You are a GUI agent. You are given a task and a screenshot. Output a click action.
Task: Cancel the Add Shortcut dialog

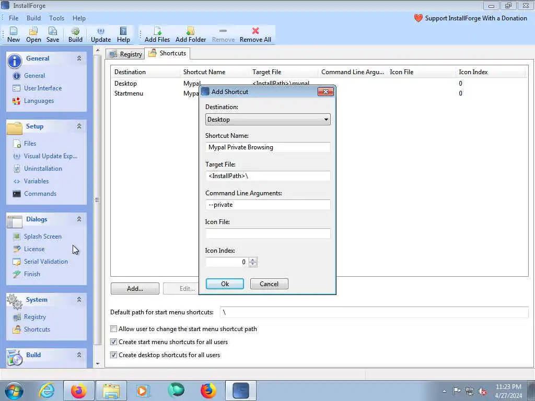click(269, 284)
